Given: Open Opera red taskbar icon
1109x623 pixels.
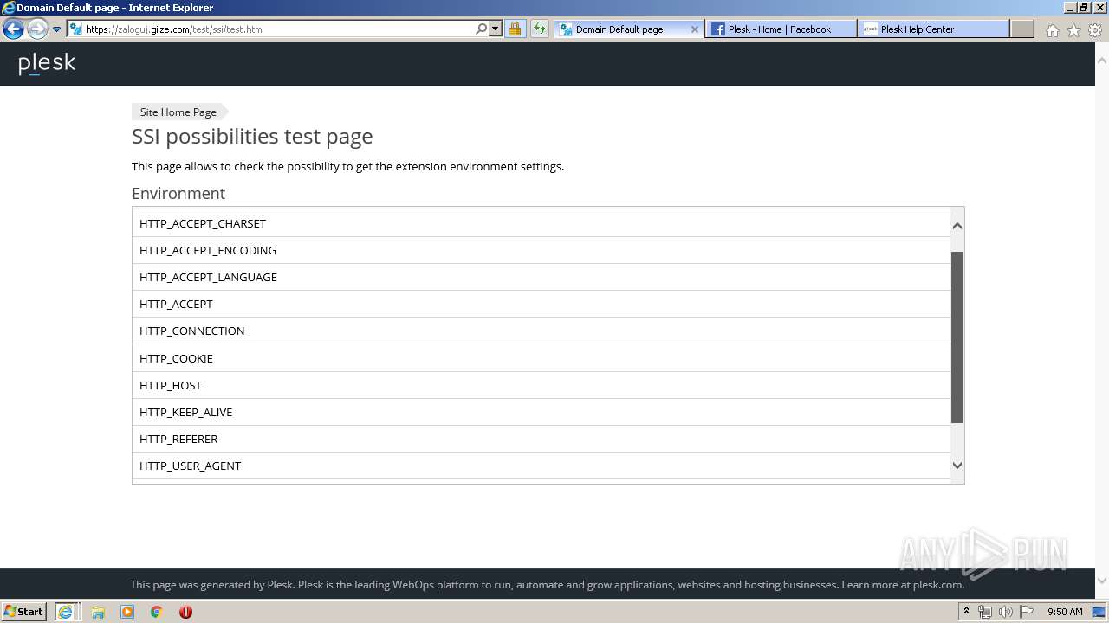Looking at the screenshot, I should coord(185,612).
